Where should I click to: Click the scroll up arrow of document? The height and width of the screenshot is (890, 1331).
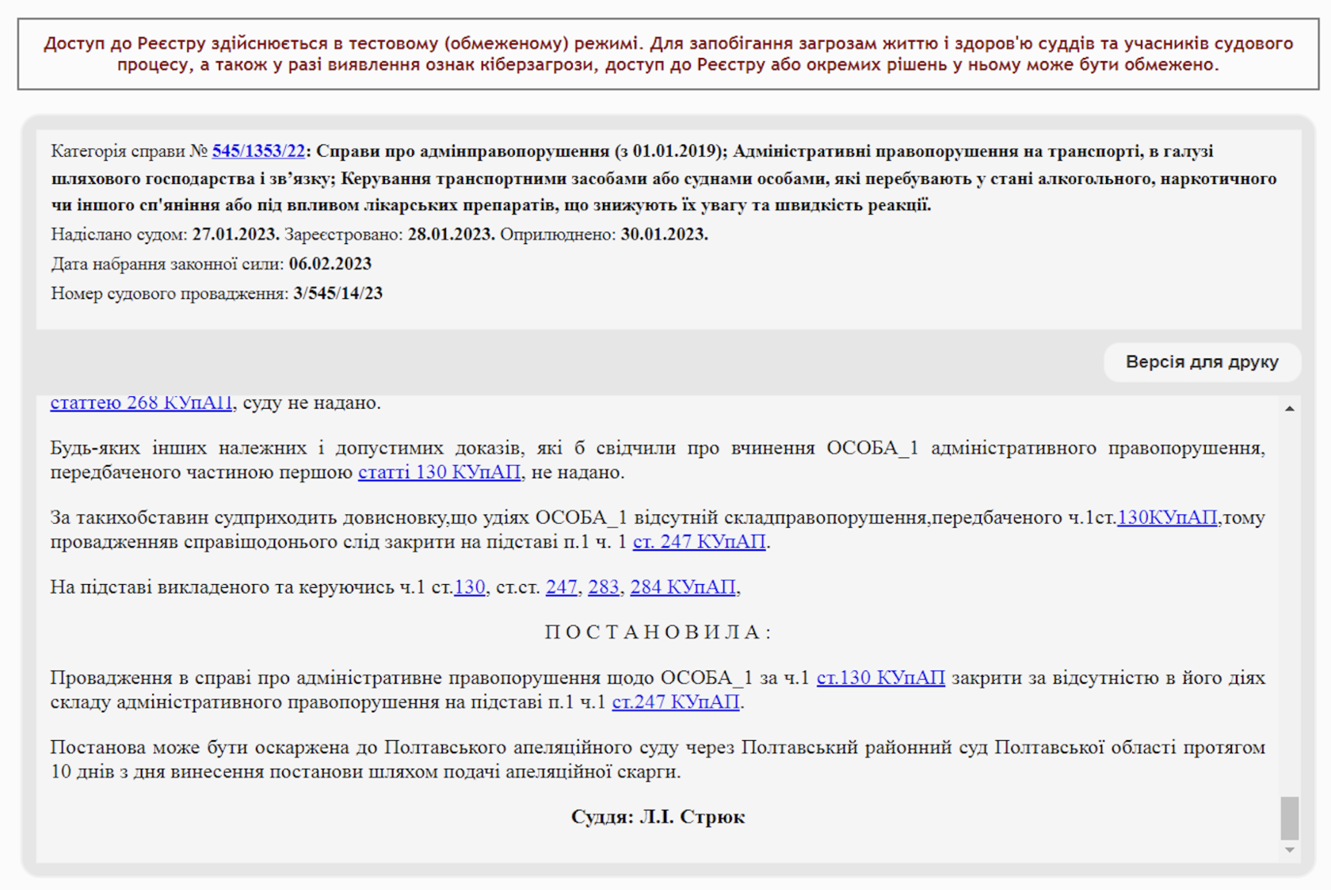point(1290,409)
